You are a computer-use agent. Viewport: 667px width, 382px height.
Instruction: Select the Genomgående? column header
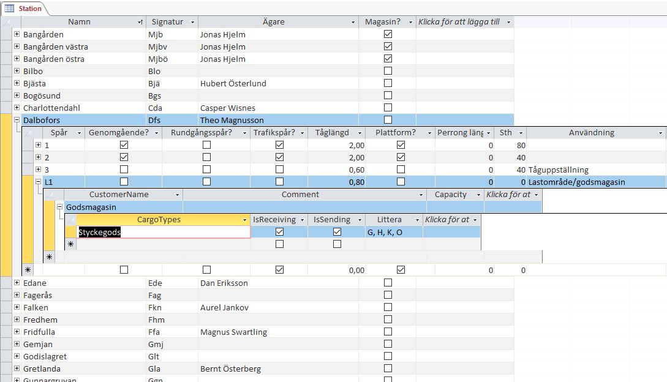123,133
